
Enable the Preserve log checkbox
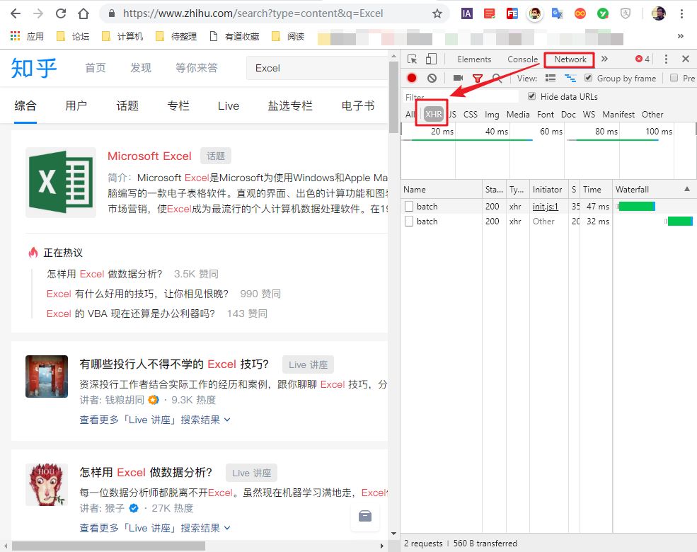(674, 78)
